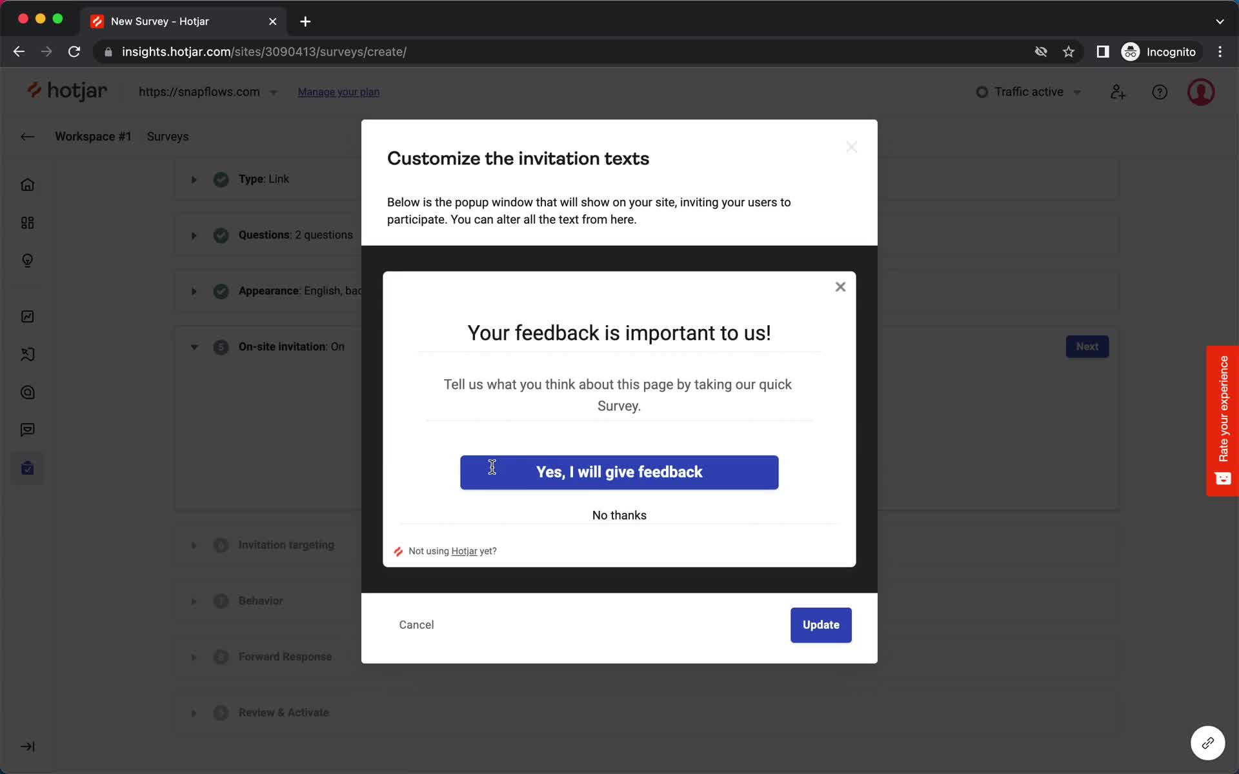Viewport: 1239px width, 774px height.
Task: Click the Update button
Action: [x=821, y=625]
